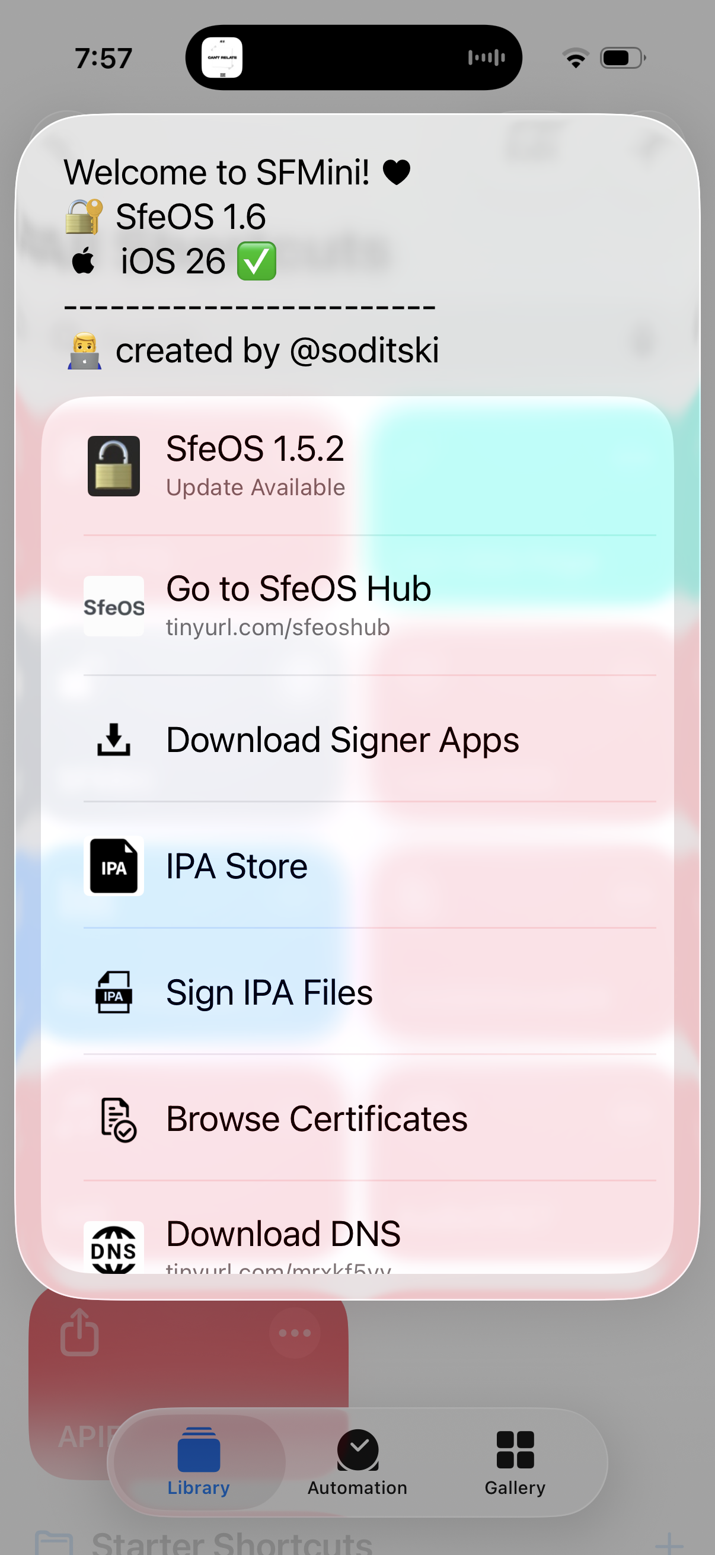Switch to the Library tab
Screen dimensions: 715x1555
[199, 1461]
